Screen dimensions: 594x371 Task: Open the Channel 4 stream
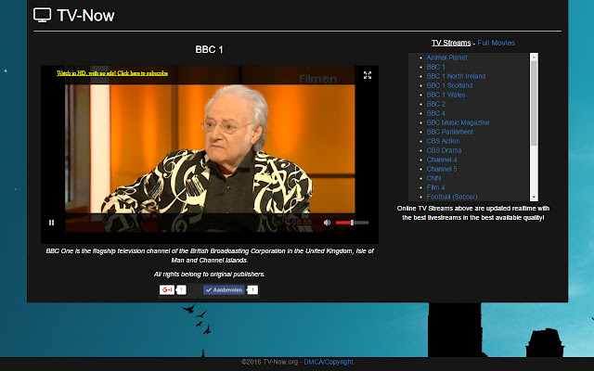pyautogui.click(x=442, y=160)
